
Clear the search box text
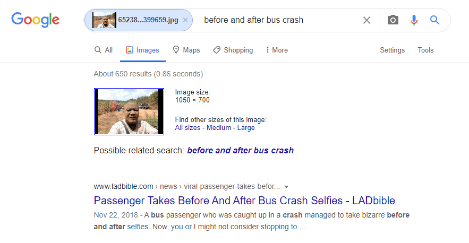click(x=366, y=20)
